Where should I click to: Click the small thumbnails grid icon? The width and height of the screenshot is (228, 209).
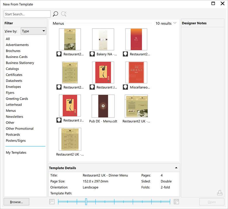[52, 201]
